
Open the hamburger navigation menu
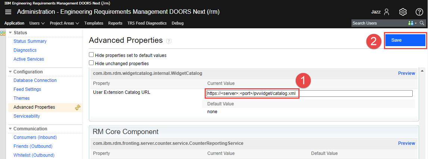[x=8, y=12]
